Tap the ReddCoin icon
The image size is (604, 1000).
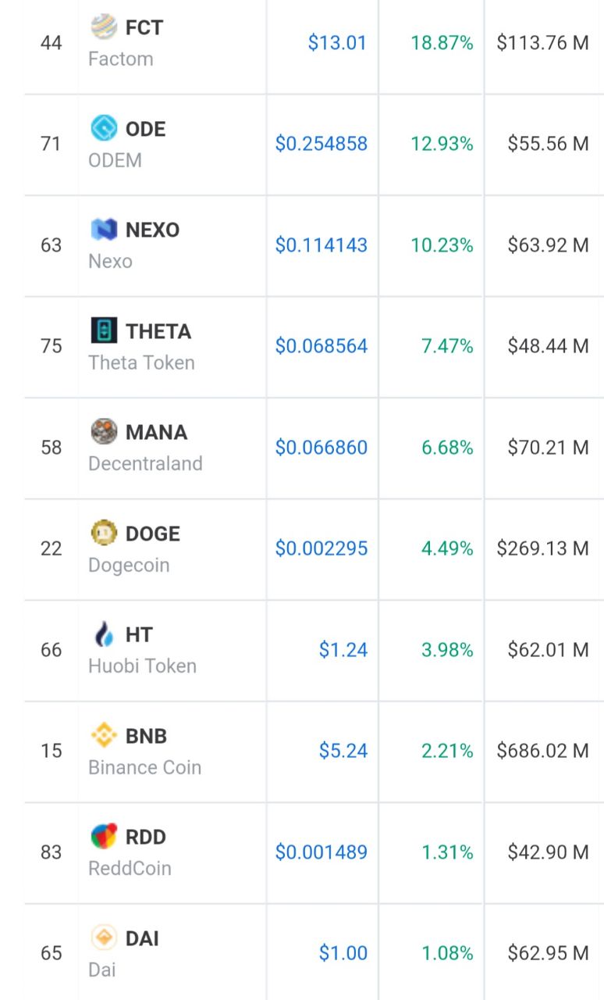[x=104, y=836]
